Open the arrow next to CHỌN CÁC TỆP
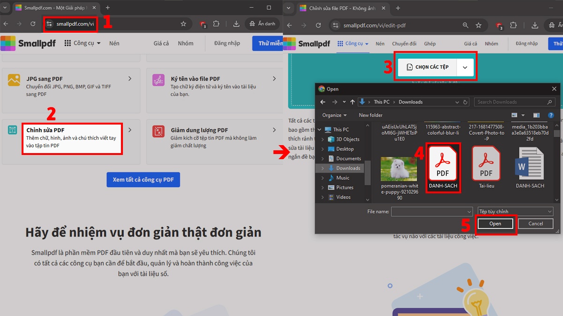563x316 pixels. 465,67
